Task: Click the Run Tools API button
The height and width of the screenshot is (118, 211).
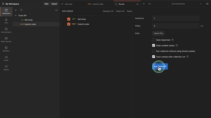Action: point(160,66)
